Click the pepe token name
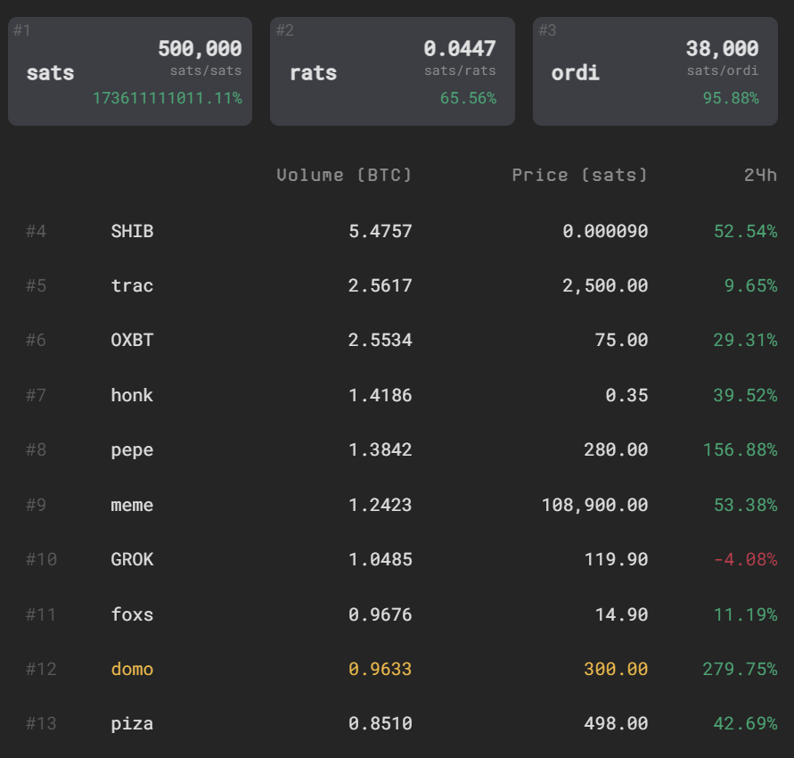The image size is (794, 758). pos(132,450)
